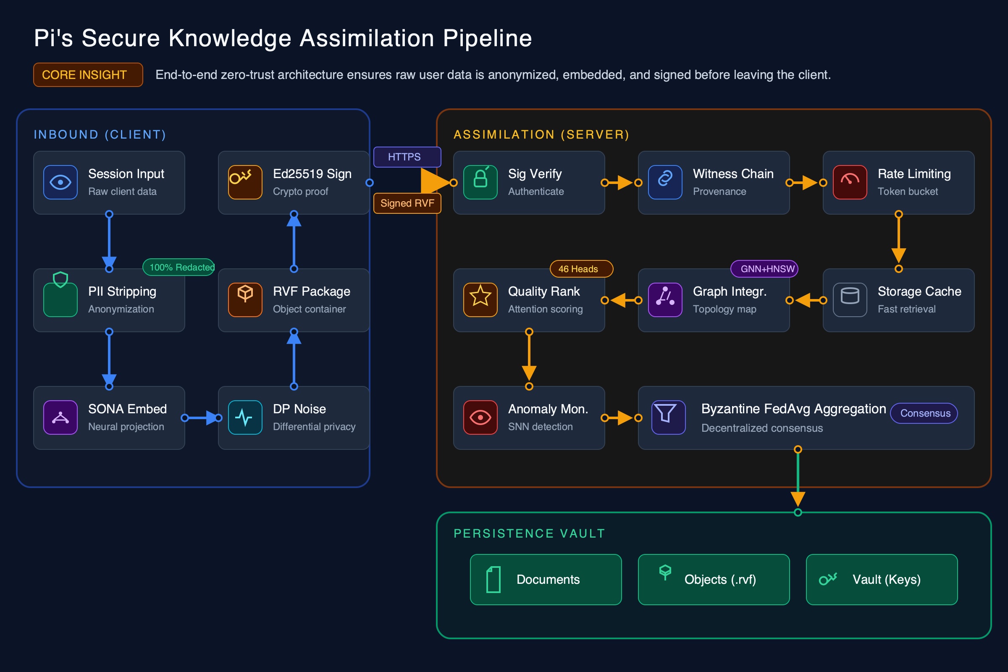
Task: Click the HTTPS label on the transfer arrow
Action: pos(407,157)
